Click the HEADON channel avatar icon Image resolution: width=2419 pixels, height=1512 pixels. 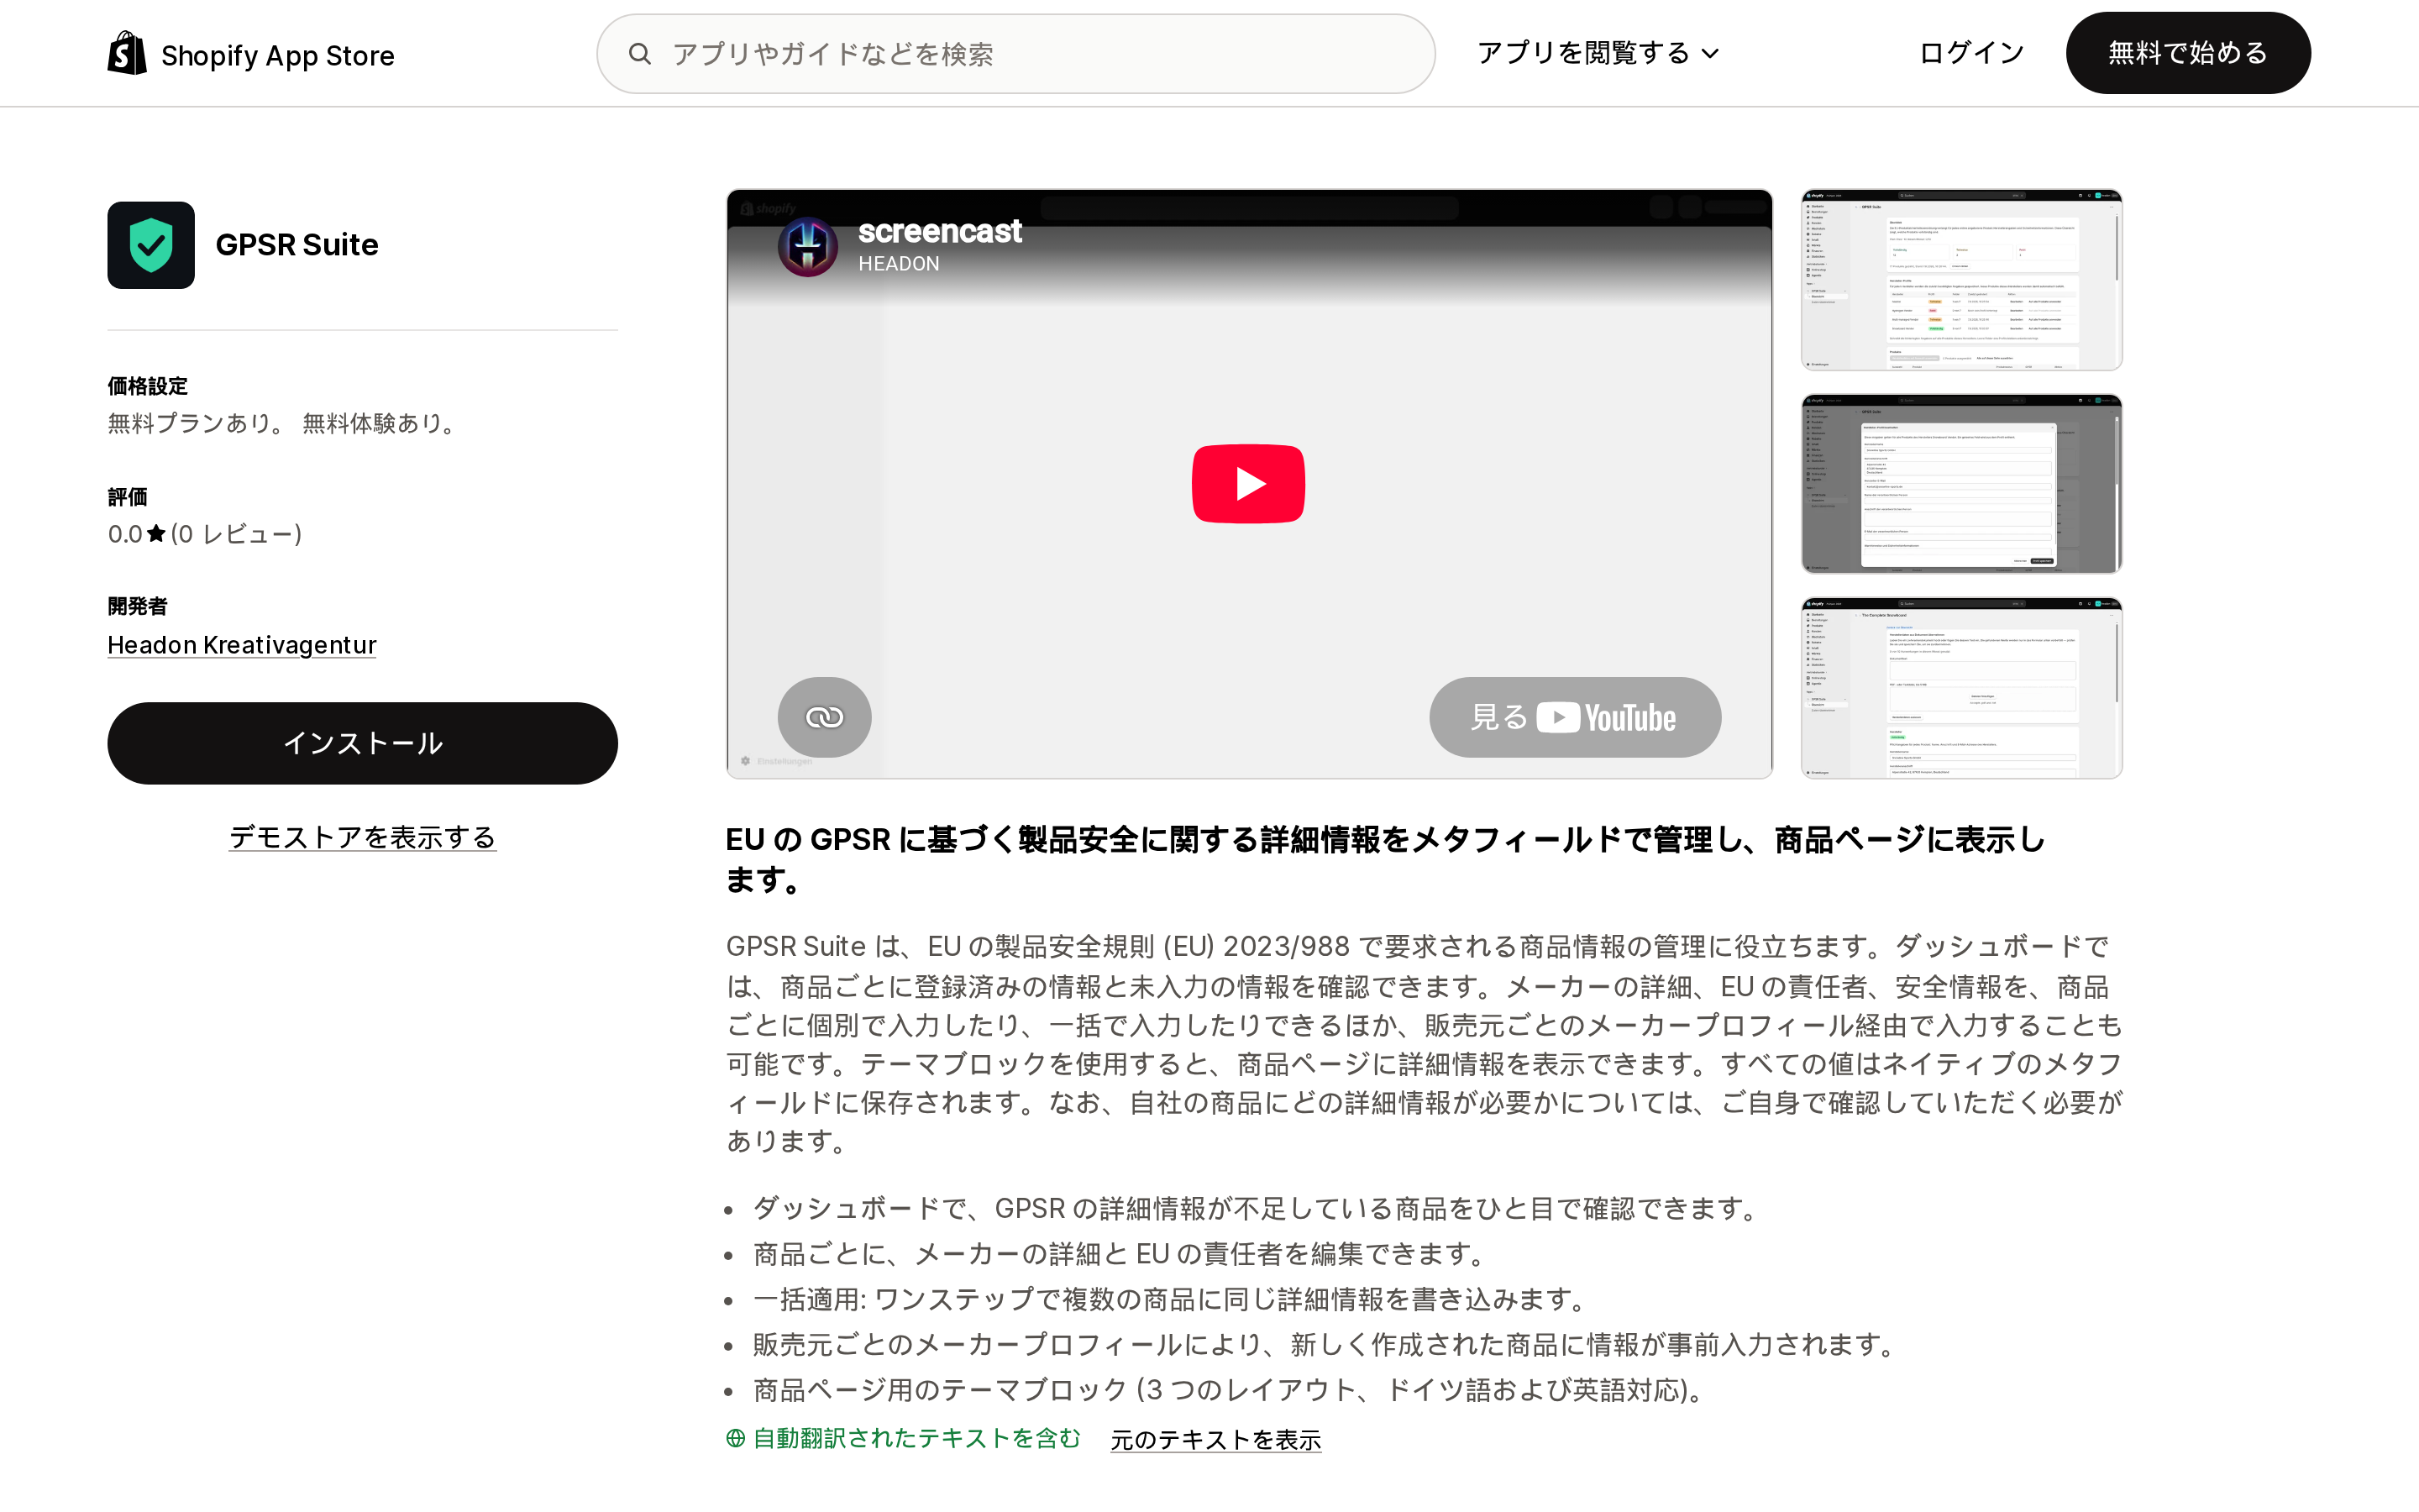(808, 246)
